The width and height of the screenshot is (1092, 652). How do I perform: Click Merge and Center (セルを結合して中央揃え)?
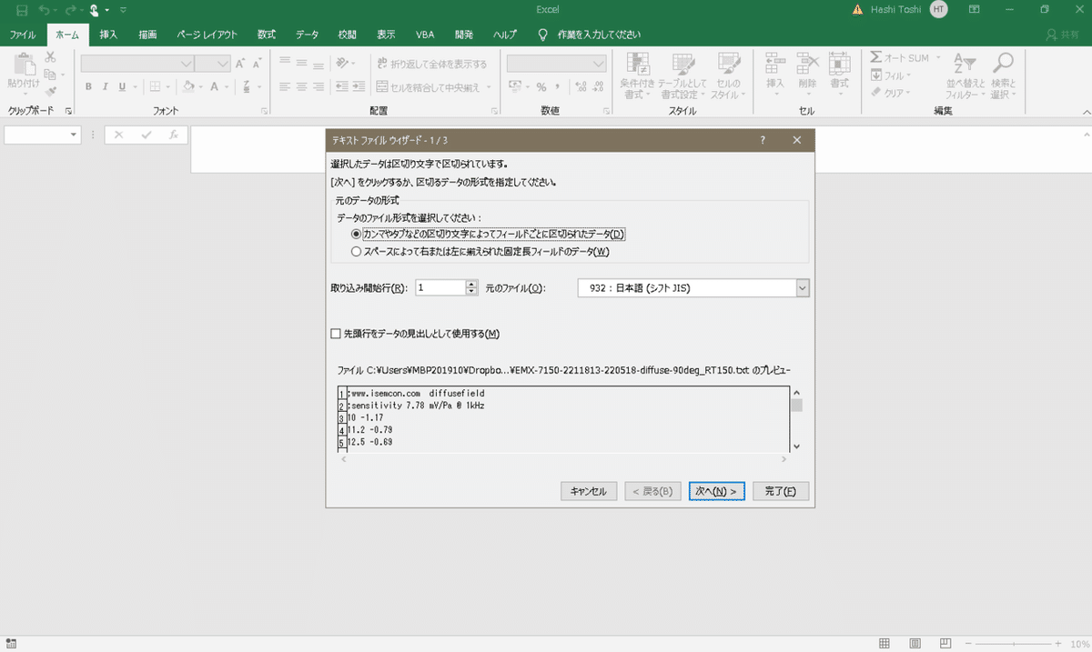click(430, 87)
